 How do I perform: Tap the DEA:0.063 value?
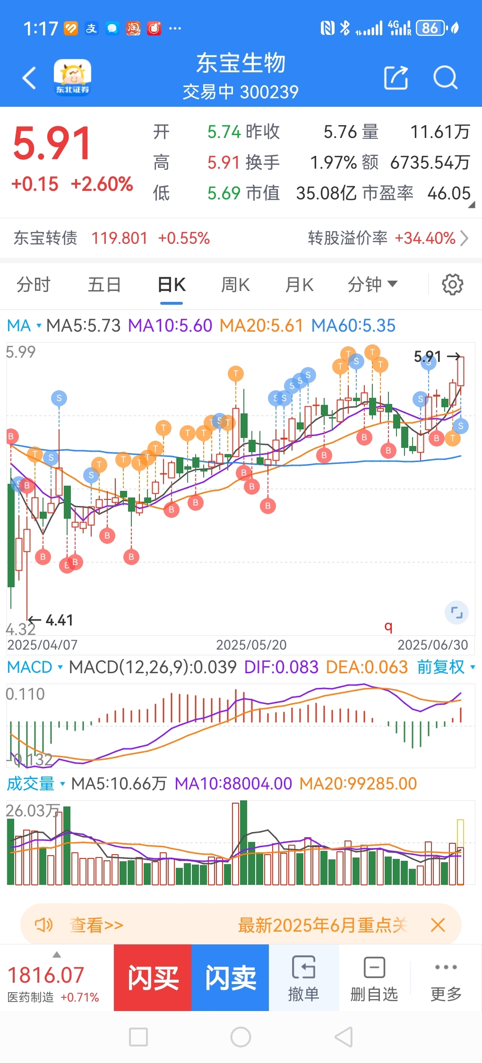click(x=367, y=667)
